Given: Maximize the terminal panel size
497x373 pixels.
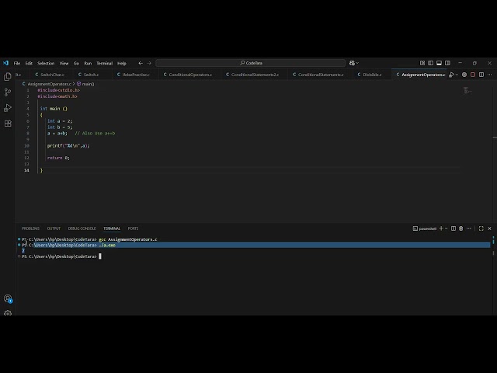Looking at the screenshot, I should [481, 228].
